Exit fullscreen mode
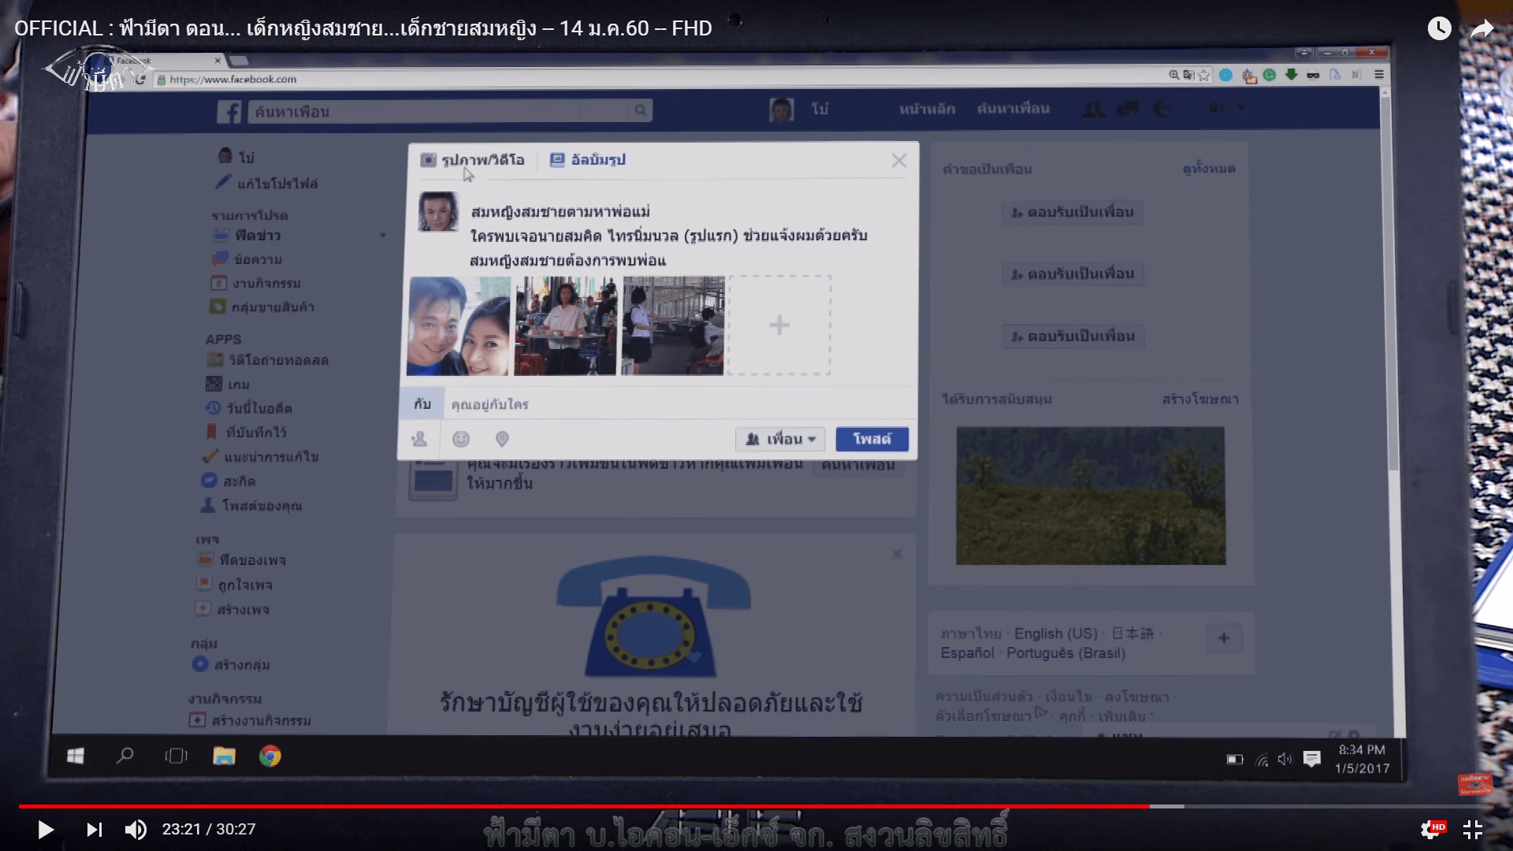The image size is (1513, 851). (x=1473, y=829)
